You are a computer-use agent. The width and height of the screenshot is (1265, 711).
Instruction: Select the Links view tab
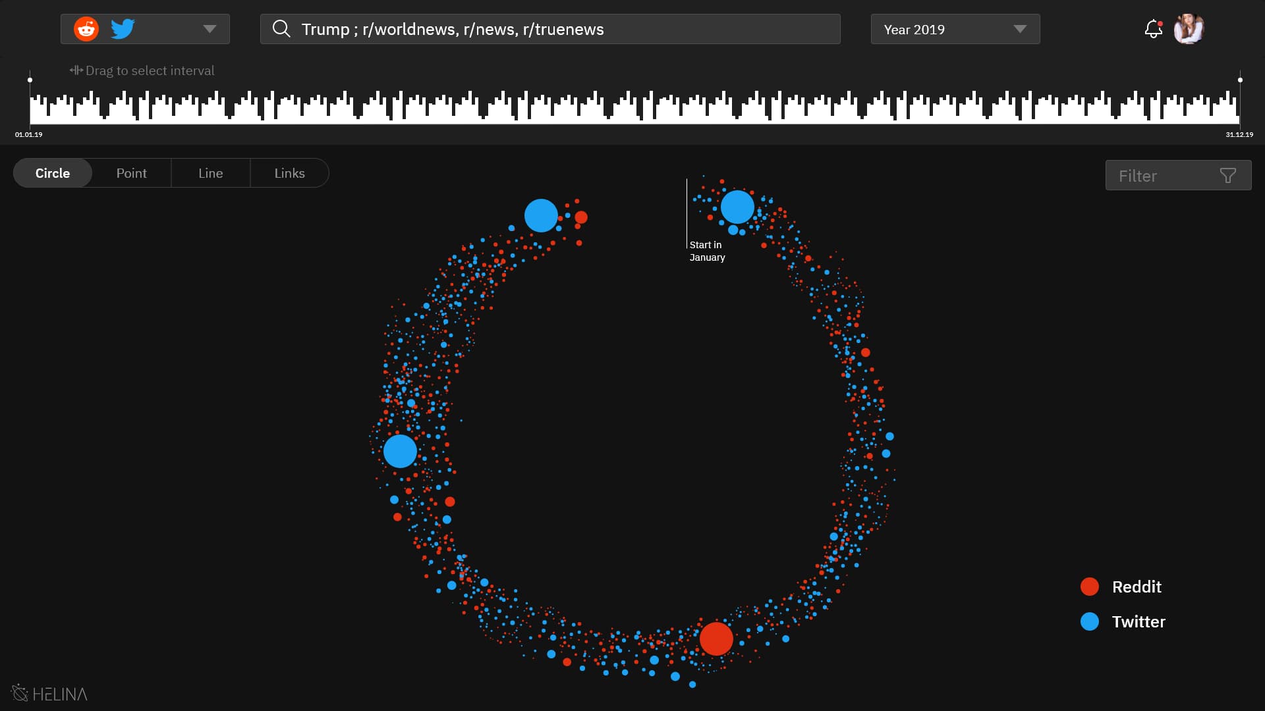[289, 173]
